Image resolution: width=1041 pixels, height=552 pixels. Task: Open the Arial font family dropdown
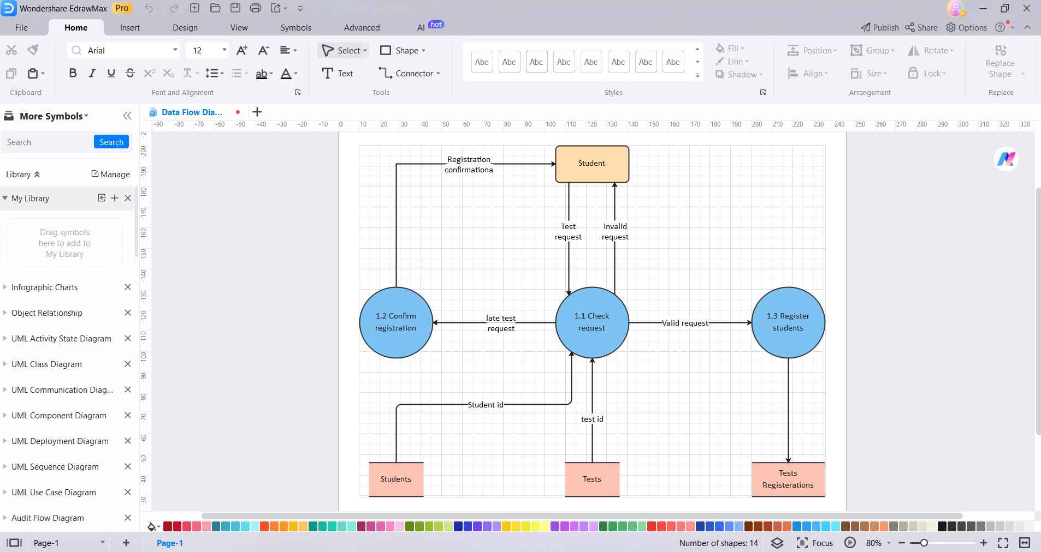[175, 50]
